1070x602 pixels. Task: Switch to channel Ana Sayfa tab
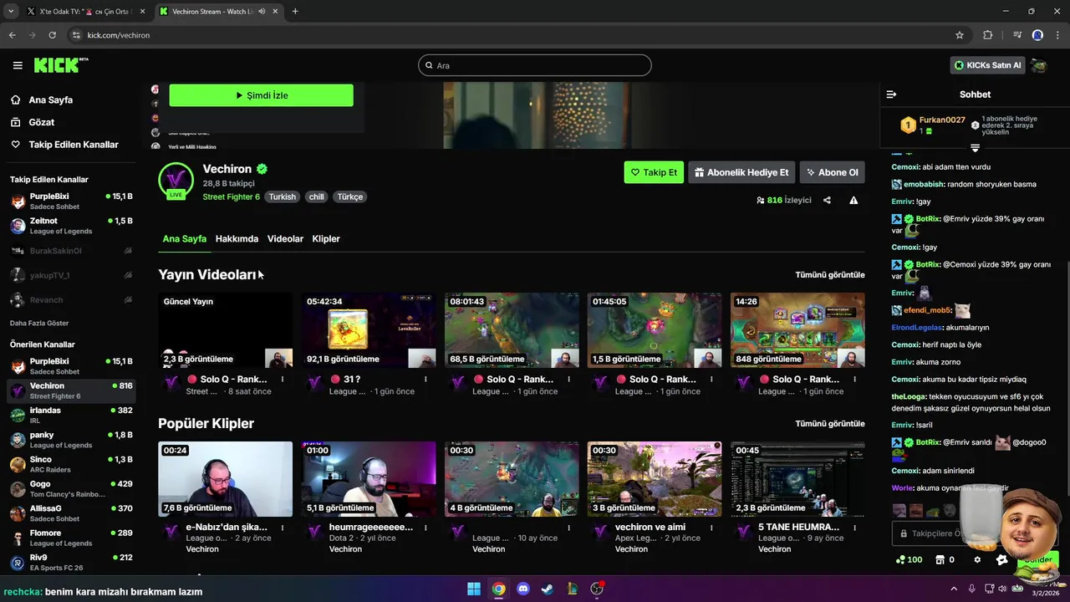pos(184,239)
